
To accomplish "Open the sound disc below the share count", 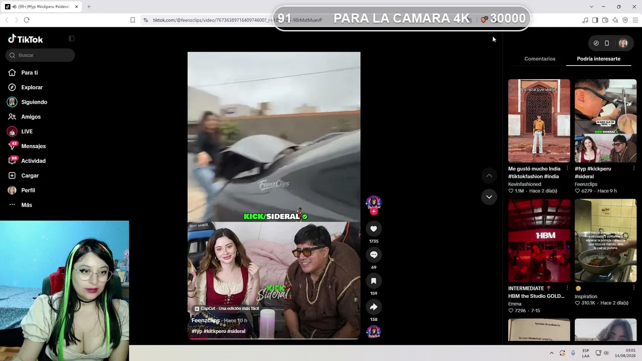I will coord(374,331).
